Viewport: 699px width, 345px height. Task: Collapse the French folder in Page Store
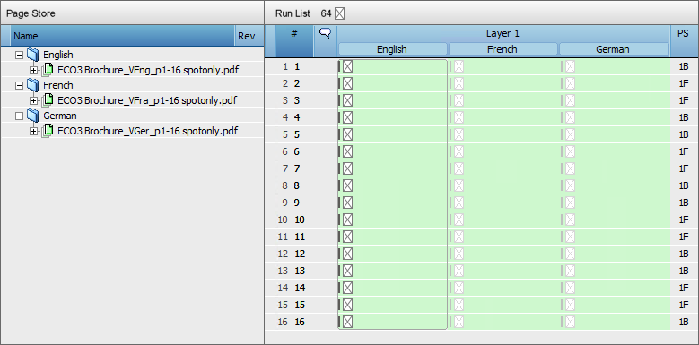click(19, 85)
